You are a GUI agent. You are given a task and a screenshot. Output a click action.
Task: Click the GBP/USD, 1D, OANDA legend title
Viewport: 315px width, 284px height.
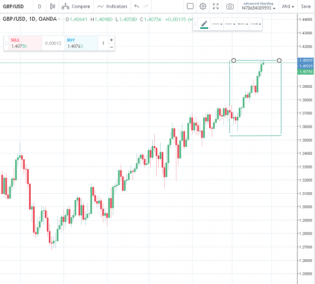[30, 19]
